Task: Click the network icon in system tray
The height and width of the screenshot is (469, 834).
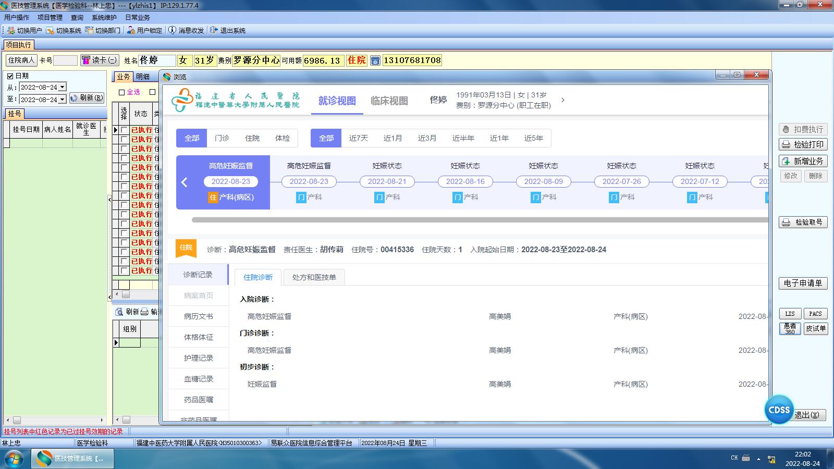Action: tap(771, 459)
